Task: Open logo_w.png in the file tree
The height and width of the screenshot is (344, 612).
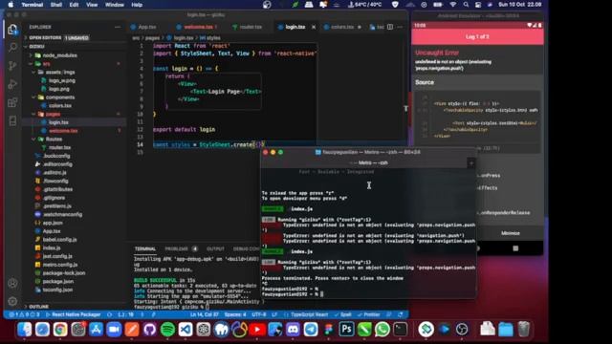Action: pos(61,80)
